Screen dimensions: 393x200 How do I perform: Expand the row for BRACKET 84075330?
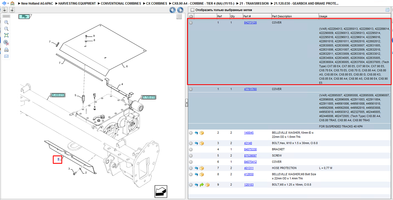pyautogui.click(x=191, y=150)
